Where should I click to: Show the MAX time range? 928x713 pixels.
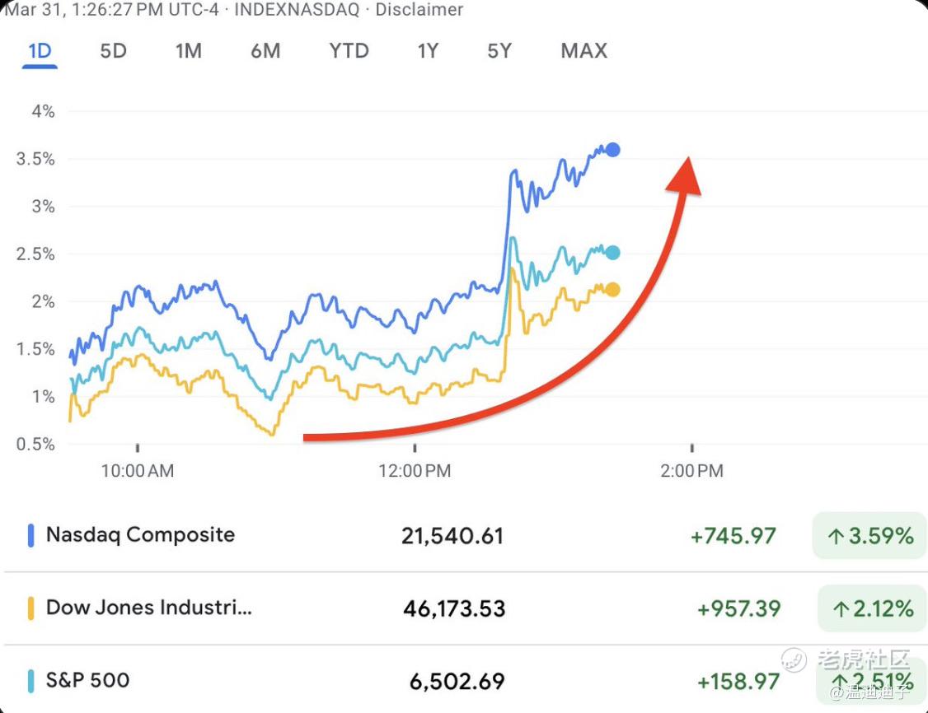pyautogui.click(x=584, y=51)
